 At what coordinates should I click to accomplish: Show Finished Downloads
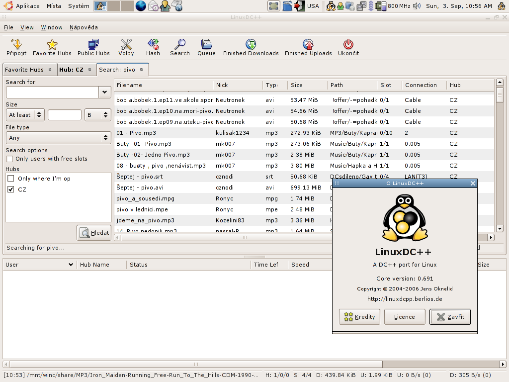point(251,47)
